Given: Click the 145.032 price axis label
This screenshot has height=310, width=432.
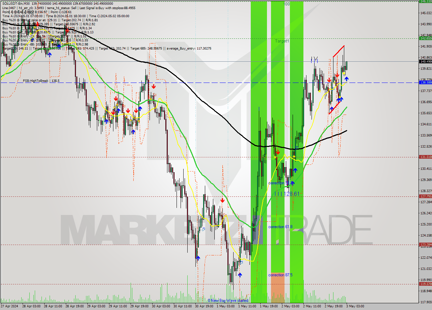Looking at the screenshot, I should [x=426, y=13].
